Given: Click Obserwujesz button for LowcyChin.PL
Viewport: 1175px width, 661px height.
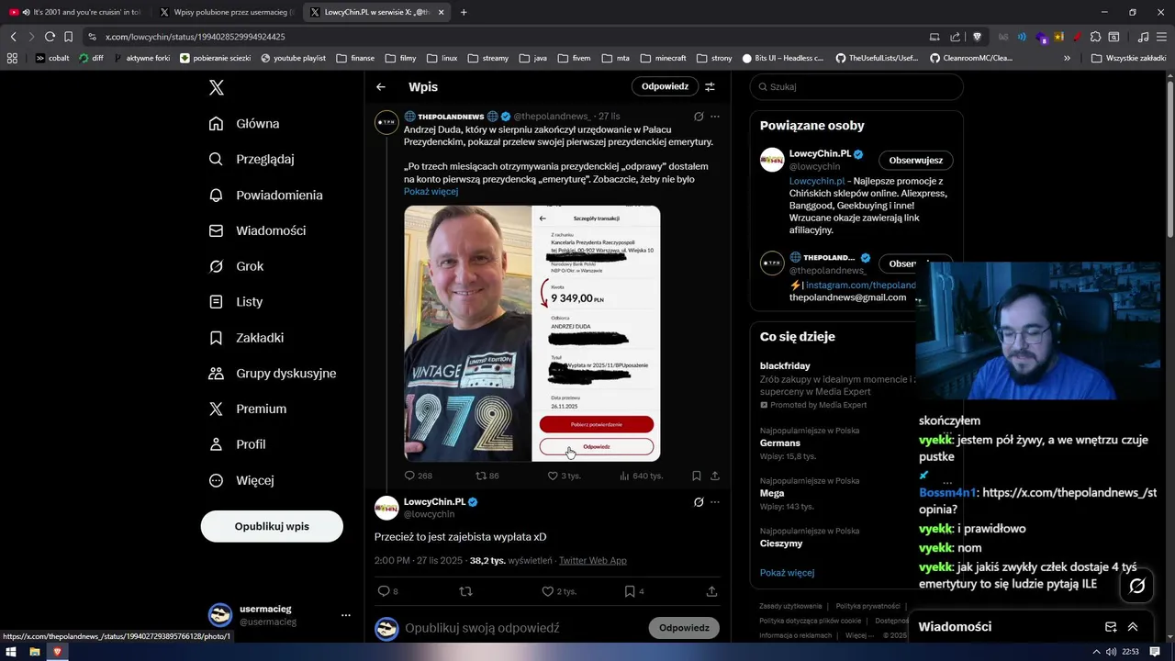Looking at the screenshot, I should (x=916, y=160).
